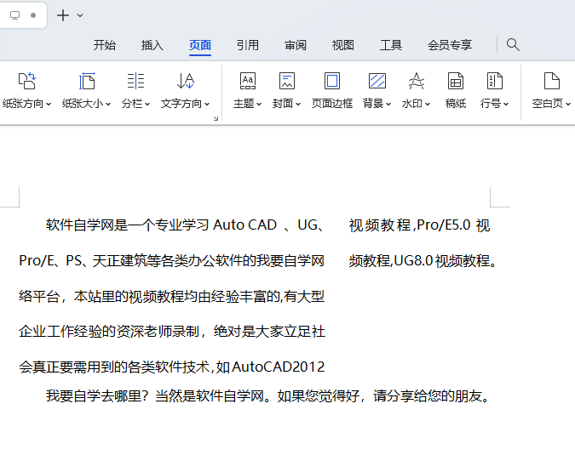Open the 会员专享 tab
This screenshot has width=575, height=455.
click(x=450, y=45)
